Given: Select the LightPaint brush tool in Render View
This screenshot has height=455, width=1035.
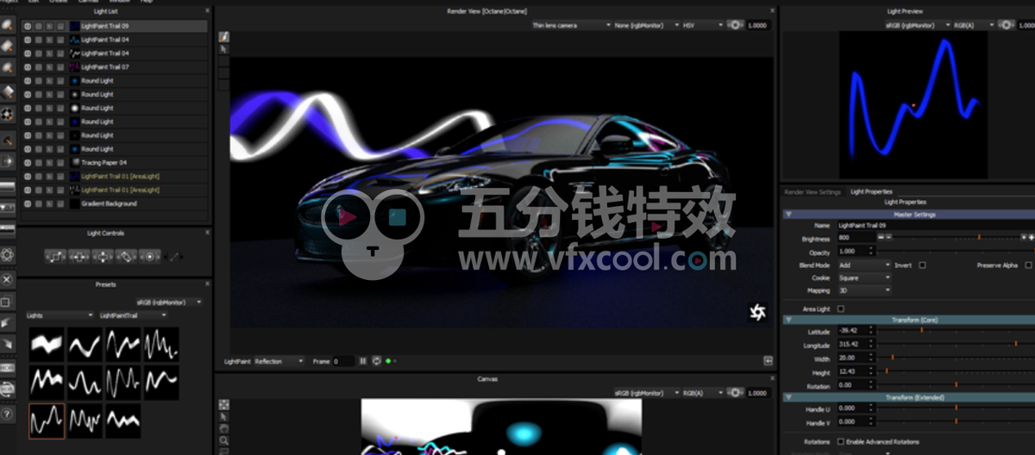Looking at the screenshot, I should 223,37.
